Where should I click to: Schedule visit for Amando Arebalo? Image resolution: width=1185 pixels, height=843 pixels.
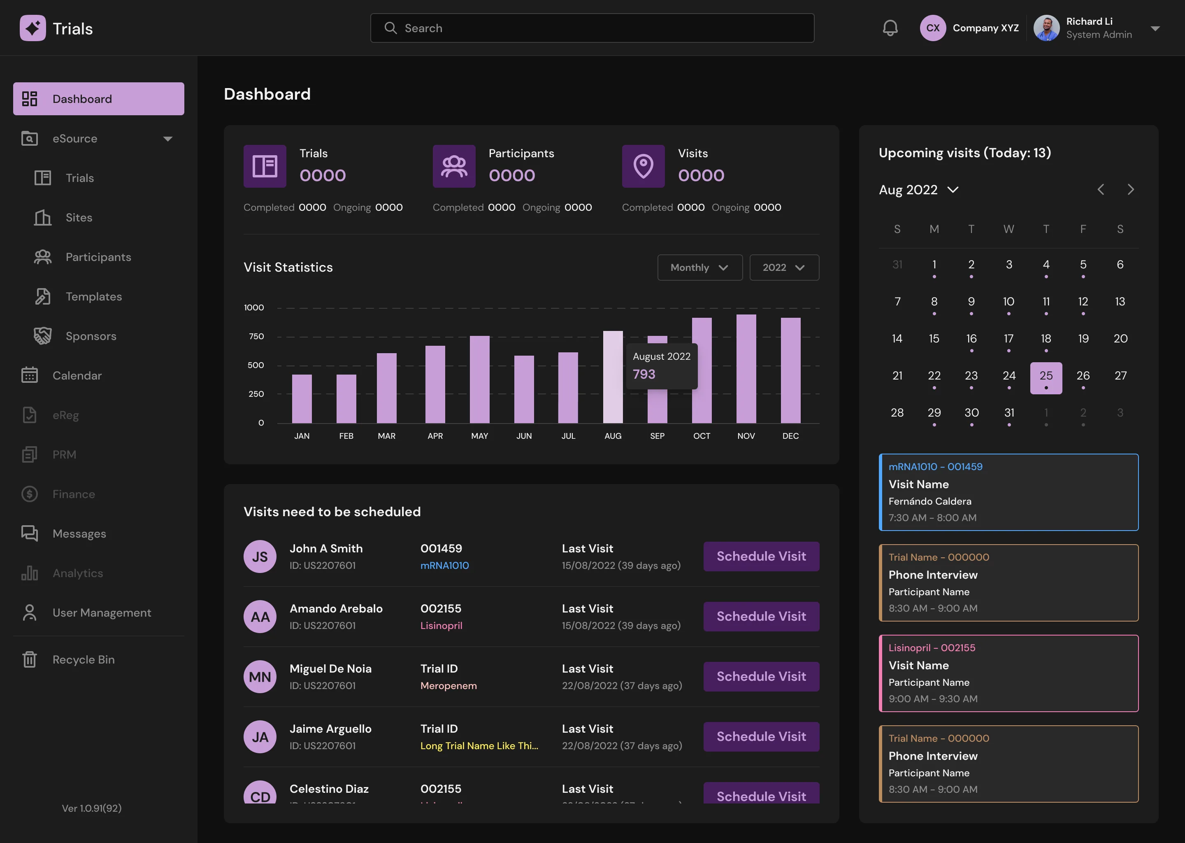pyautogui.click(x=761, y=616)
